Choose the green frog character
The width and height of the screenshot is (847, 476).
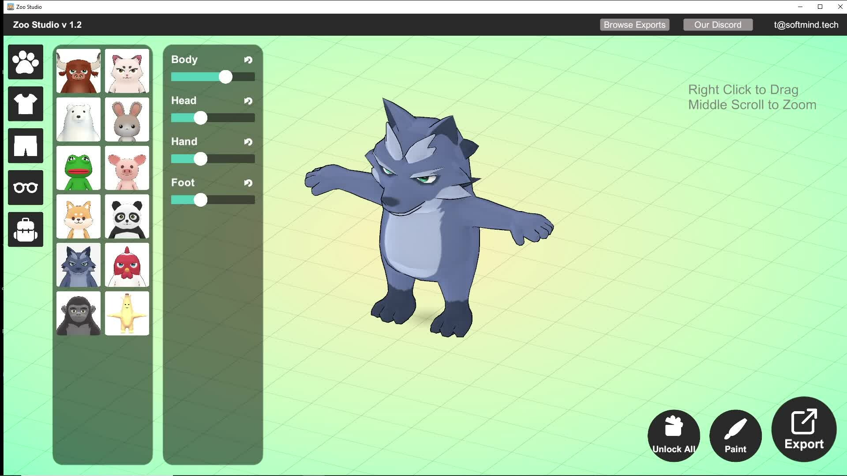79,168
